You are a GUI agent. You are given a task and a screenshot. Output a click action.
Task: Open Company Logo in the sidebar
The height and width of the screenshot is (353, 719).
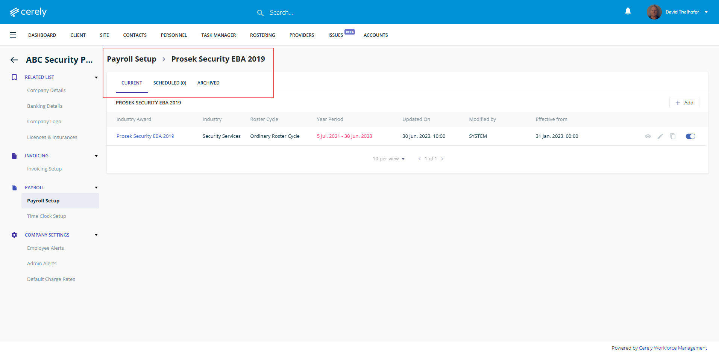(44, 122)
